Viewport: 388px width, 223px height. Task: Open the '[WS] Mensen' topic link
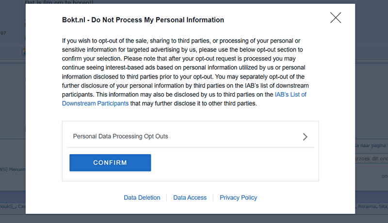click(12, 170)
